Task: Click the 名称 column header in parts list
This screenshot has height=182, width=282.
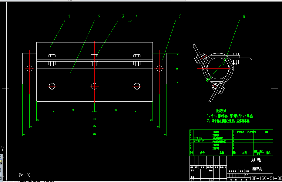Action: click(x=222, y=153)
